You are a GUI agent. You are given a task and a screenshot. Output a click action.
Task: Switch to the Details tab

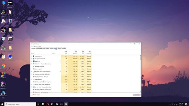pos(59,48)
